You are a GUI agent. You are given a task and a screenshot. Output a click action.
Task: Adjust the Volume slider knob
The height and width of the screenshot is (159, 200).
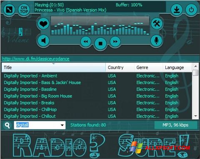point(20,32)
